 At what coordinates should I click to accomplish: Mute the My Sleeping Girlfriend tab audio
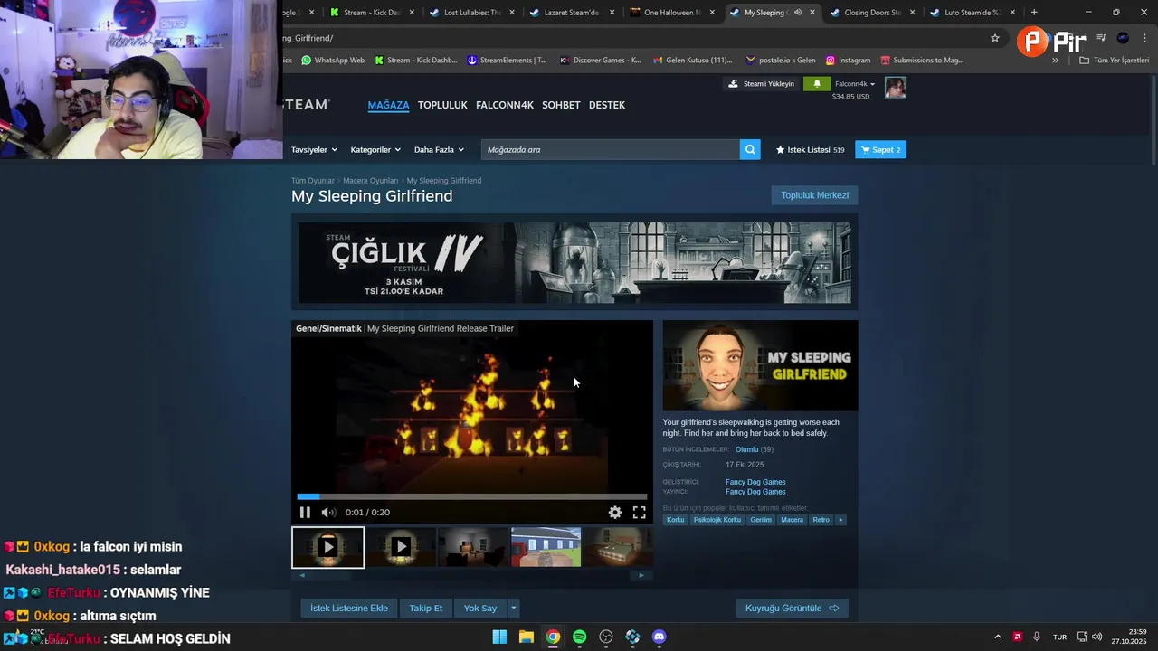[x=797, y=13]
